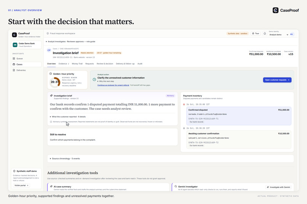Screen dimensions: 307x204
Task: Click the Queue grid icon
Action: click(x=14, y=59)
